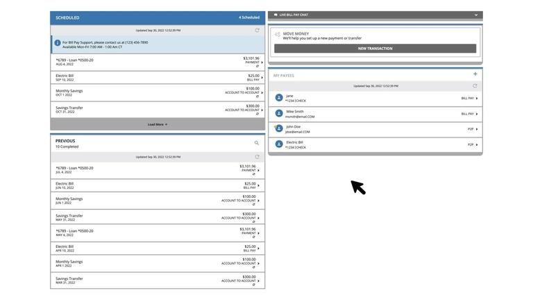Click recurring icon on May 4 loan payment
Image resolution: width=533 pixels, height=300 pixels.
click(253, 237)
